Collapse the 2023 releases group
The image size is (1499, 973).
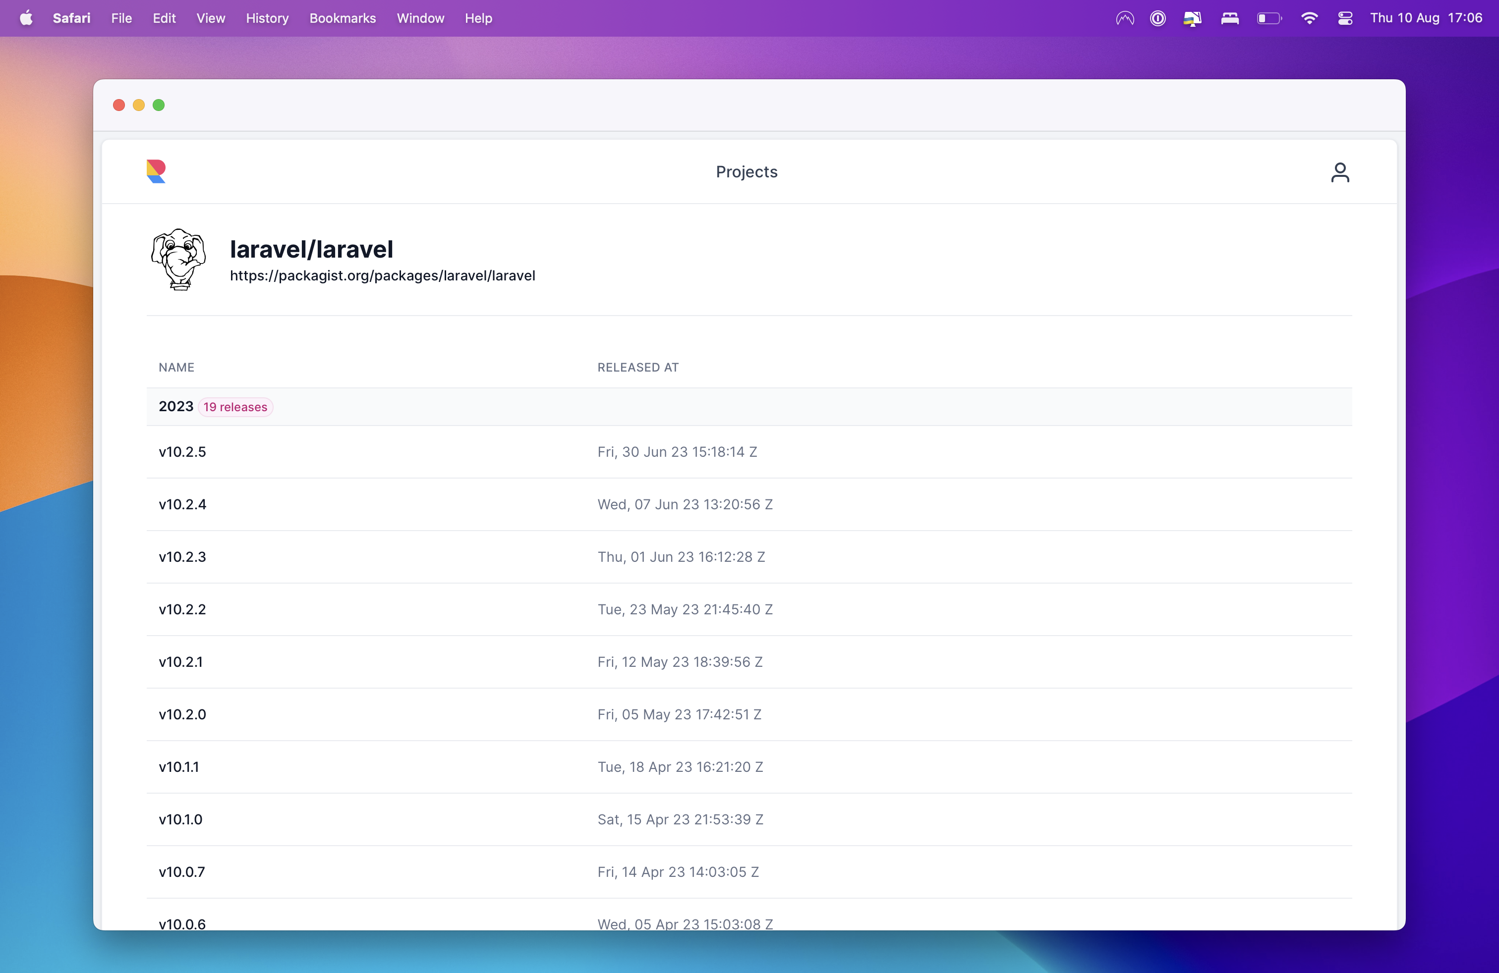(749, 407)
